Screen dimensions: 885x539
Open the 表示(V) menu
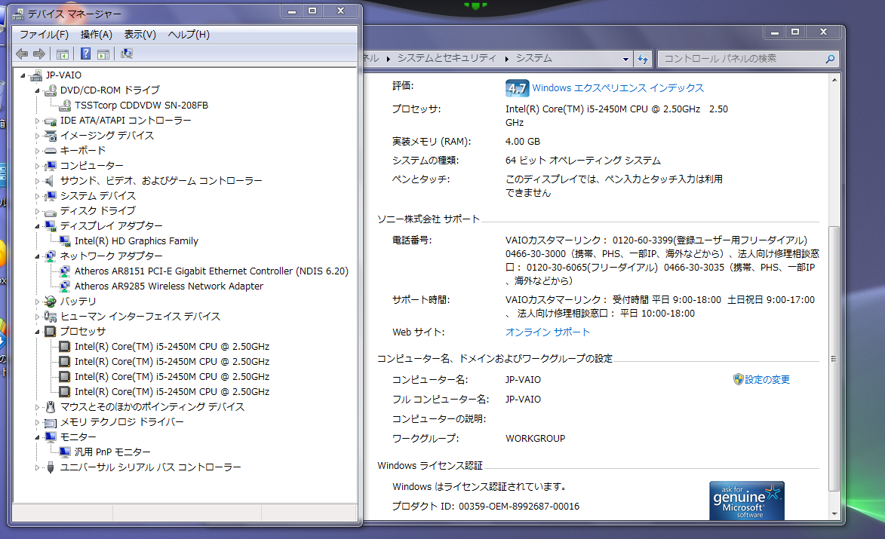(x=140, y=35)
